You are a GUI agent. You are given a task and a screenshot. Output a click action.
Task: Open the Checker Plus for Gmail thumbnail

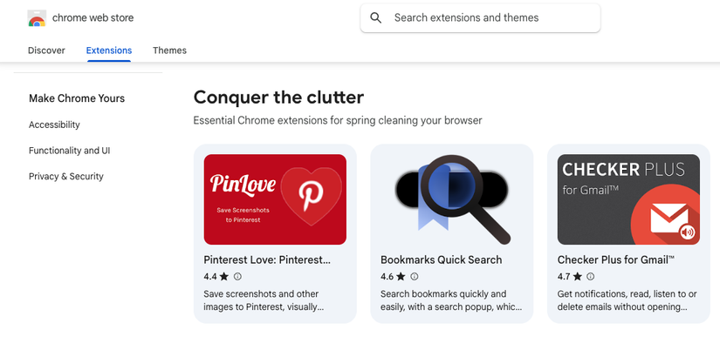point(628,199)
